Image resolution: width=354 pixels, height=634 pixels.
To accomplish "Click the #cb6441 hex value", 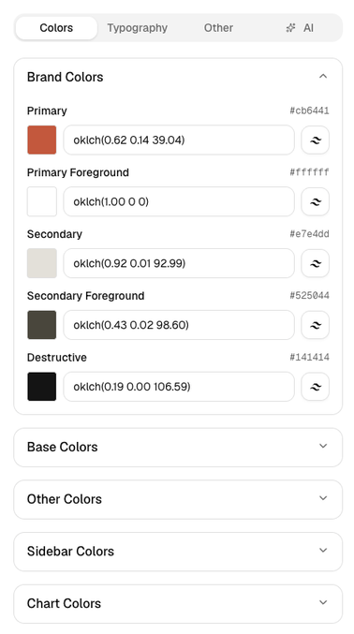I will 309,111.
